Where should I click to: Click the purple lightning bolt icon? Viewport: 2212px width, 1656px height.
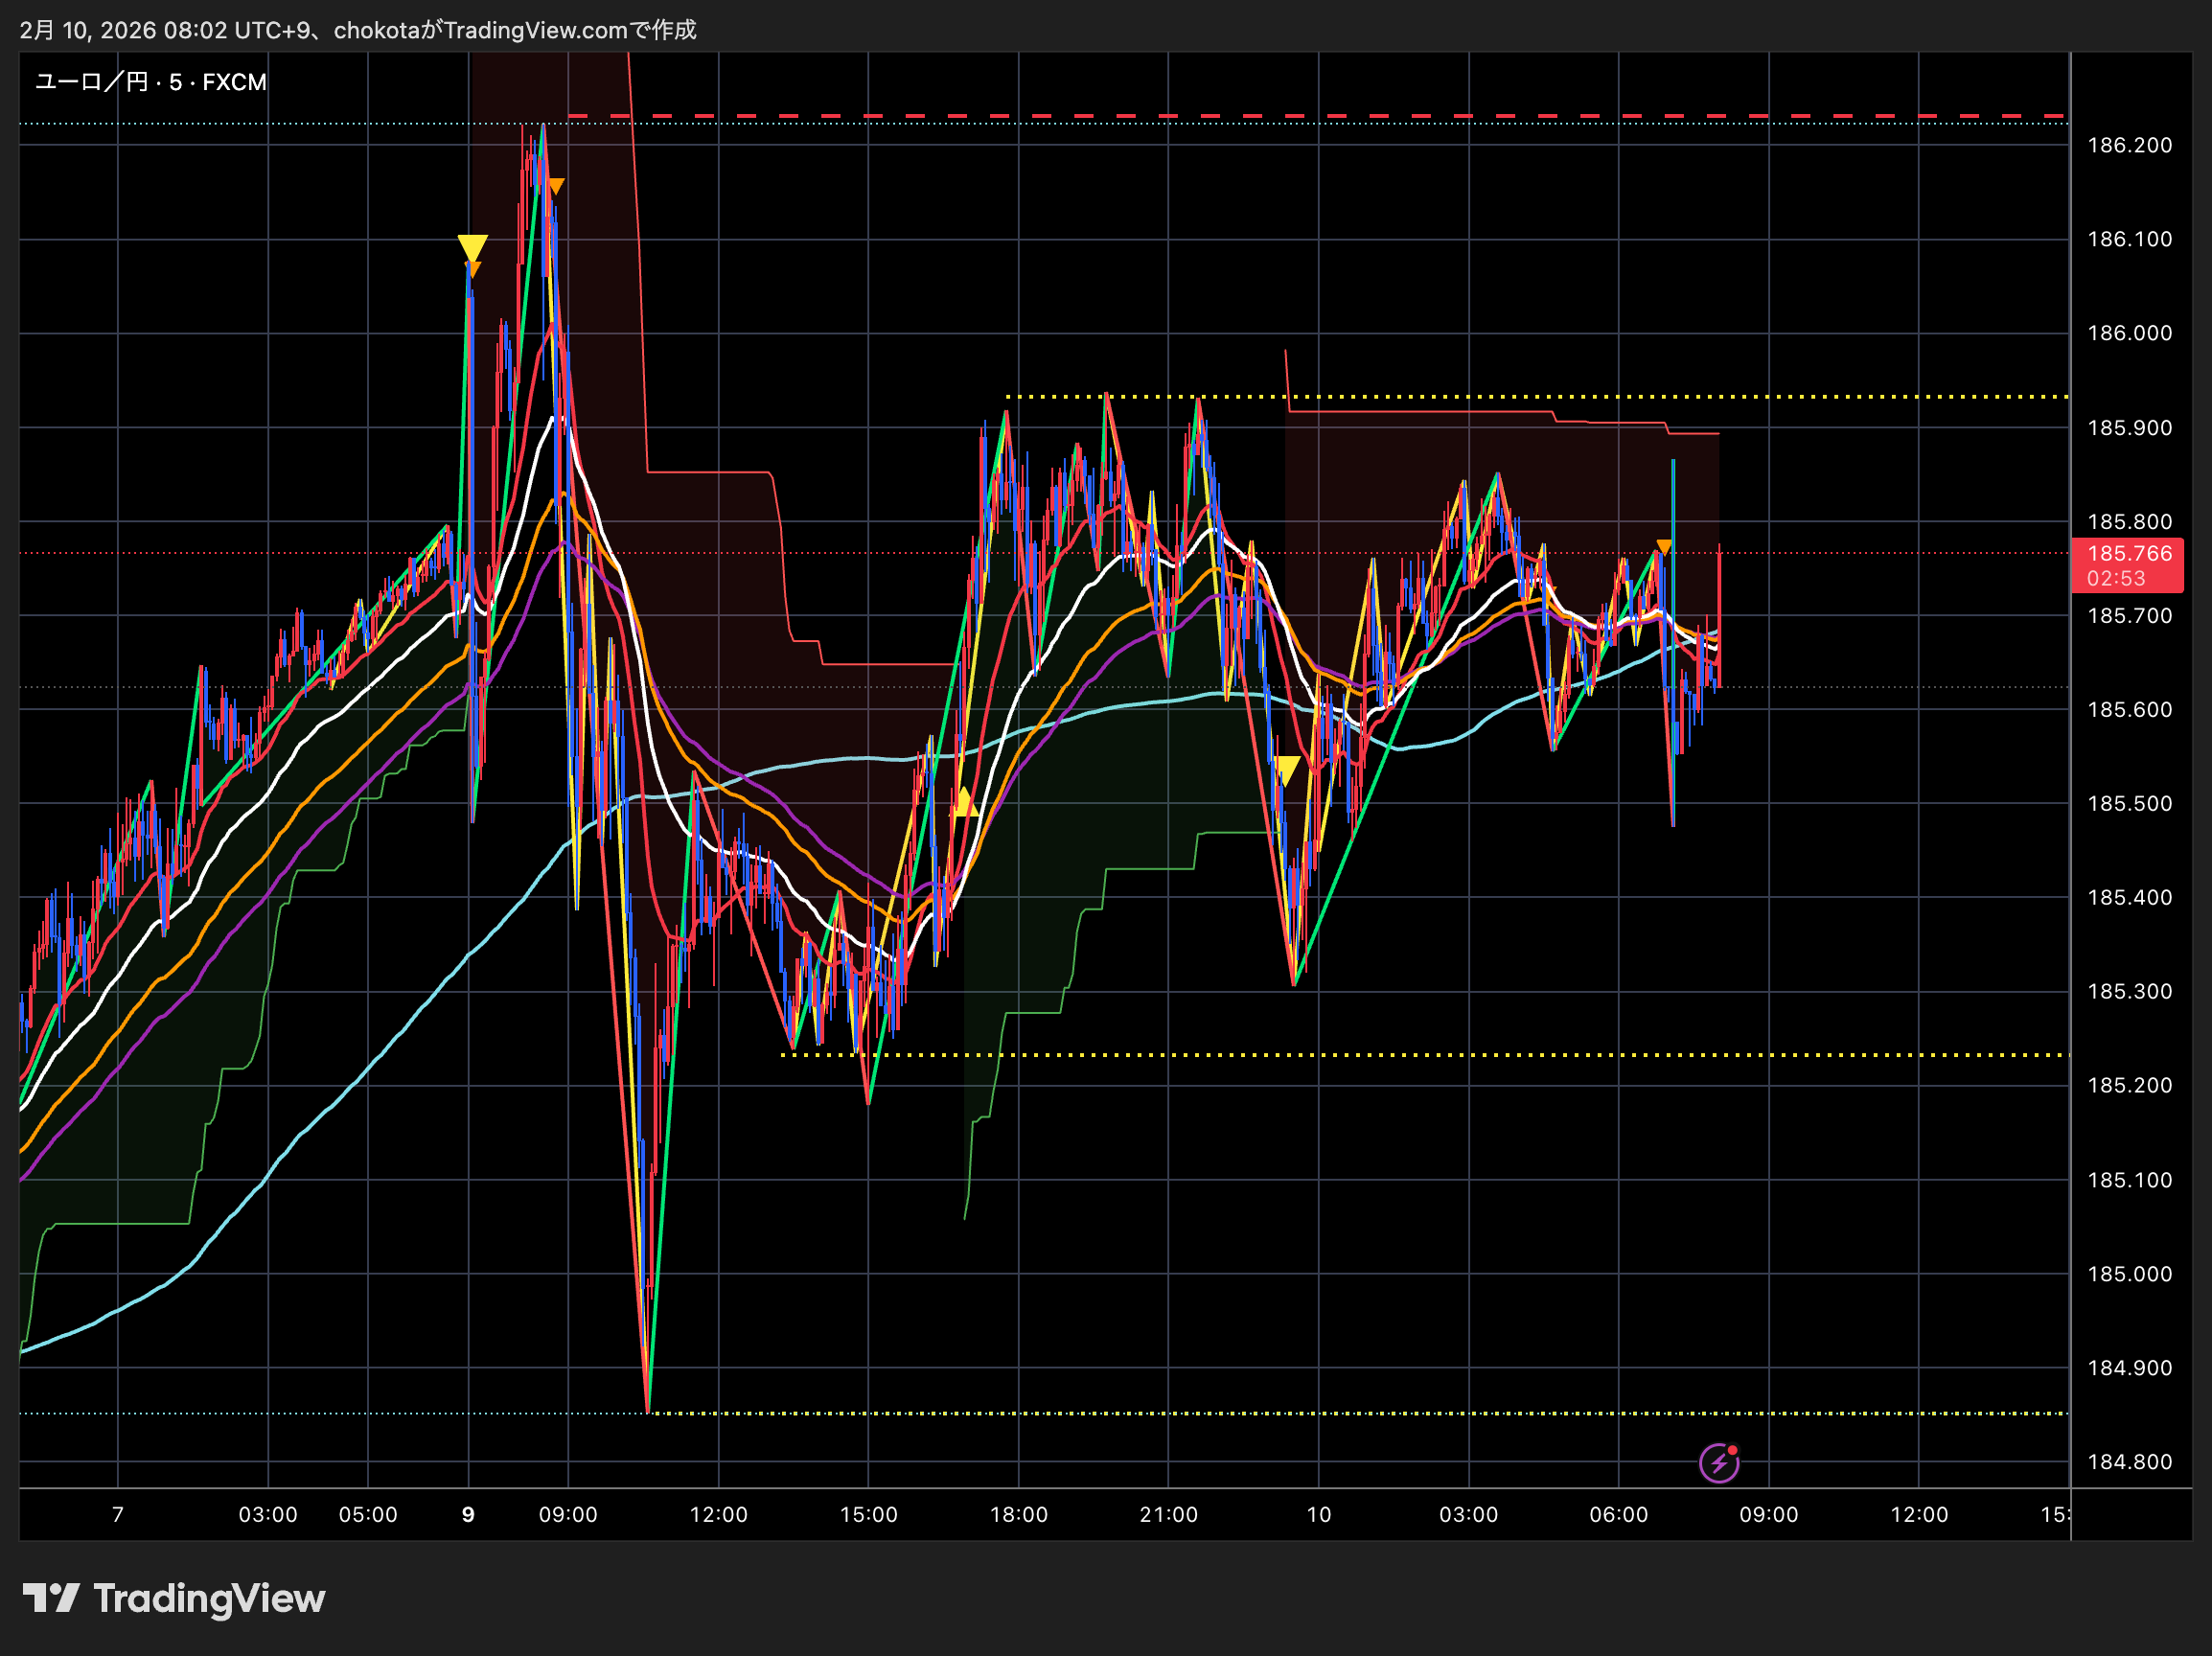click(x=1718, y=1464)
